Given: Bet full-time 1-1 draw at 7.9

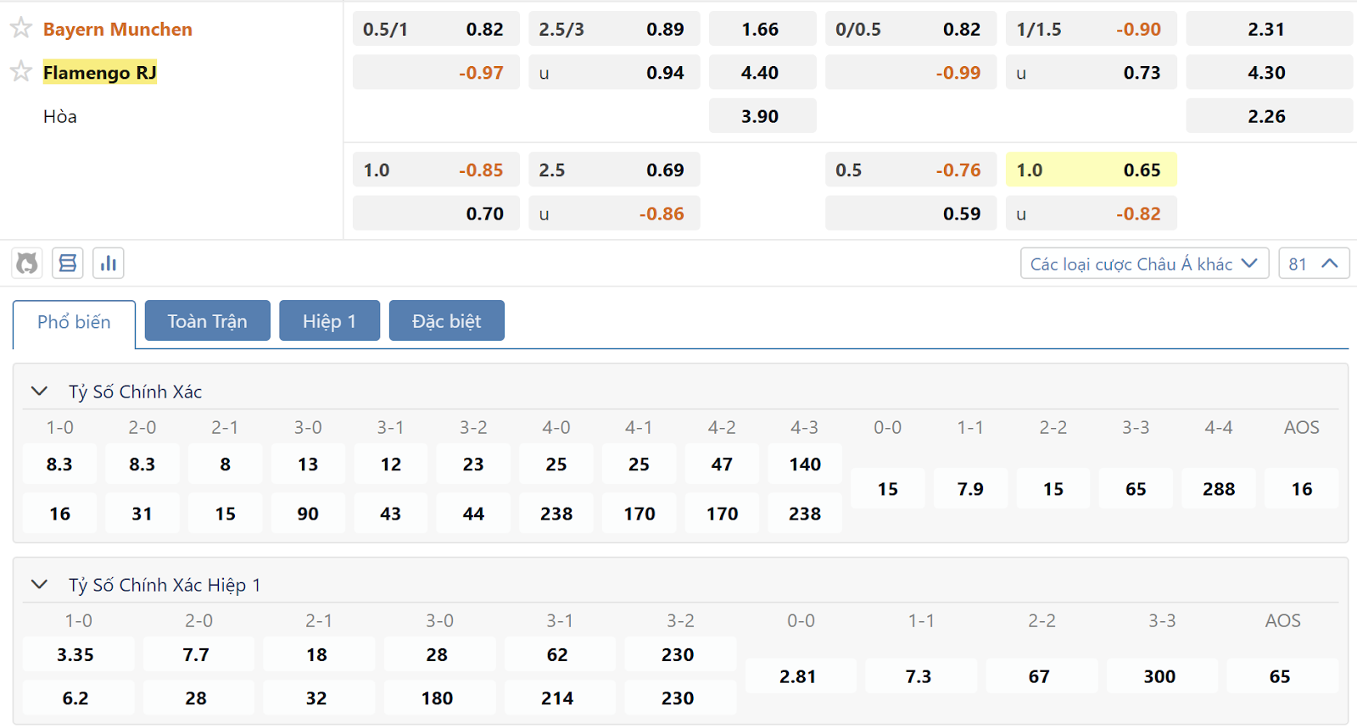Looking at the screenshot, I should (970, 489).
